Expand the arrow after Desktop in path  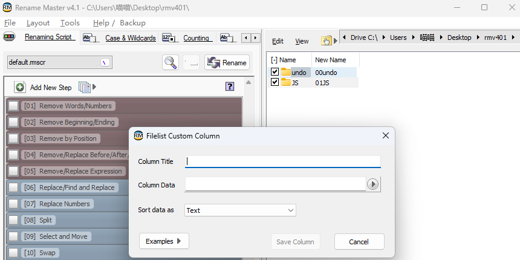point(478,37)
